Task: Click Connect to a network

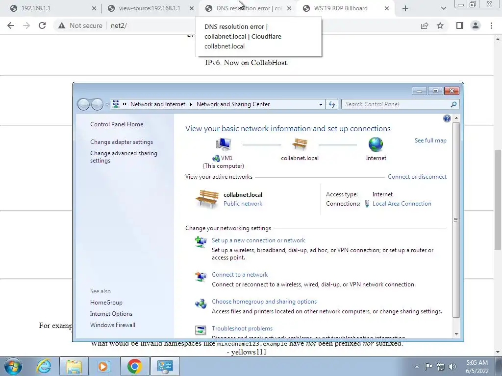Action: (x=240, y=275)
